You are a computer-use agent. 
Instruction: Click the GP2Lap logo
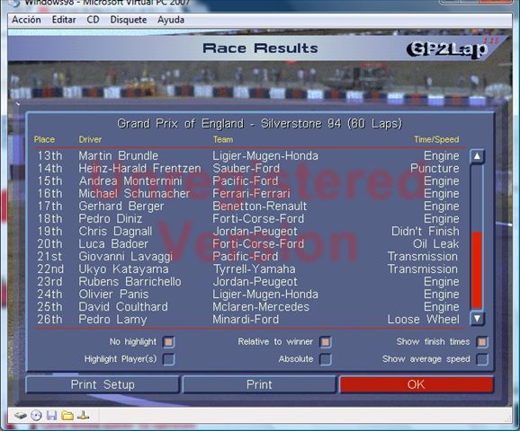tap(447, 49)
